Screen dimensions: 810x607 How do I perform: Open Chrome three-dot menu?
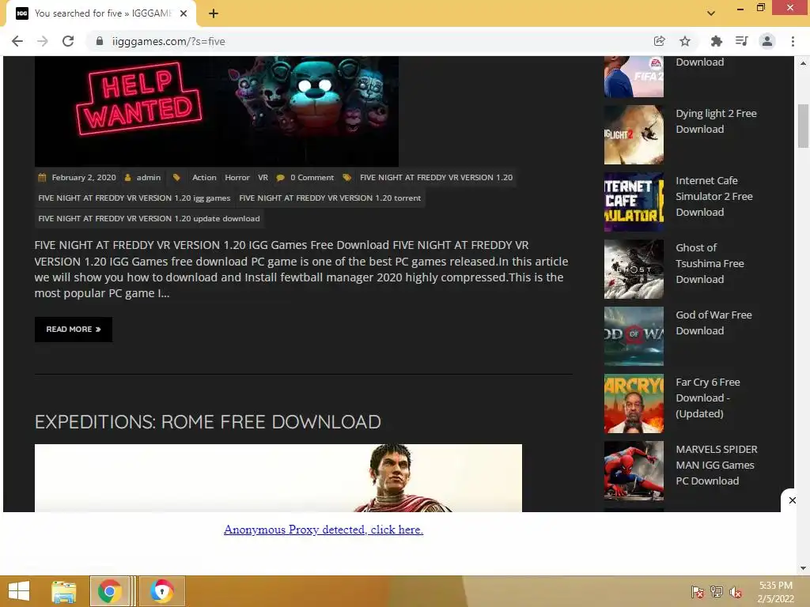point(793,41)
